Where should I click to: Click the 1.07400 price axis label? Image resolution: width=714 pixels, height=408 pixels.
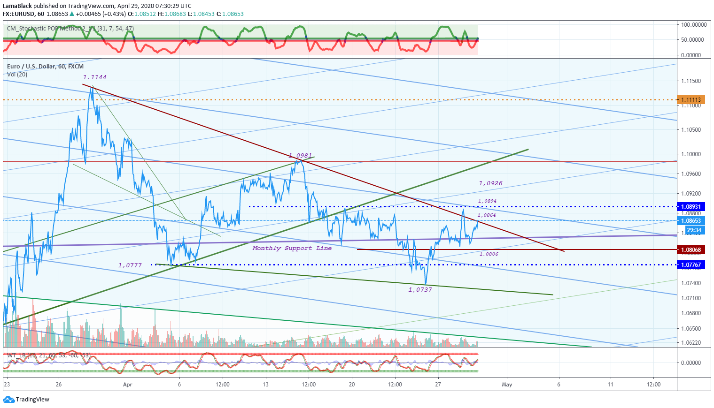691,283
